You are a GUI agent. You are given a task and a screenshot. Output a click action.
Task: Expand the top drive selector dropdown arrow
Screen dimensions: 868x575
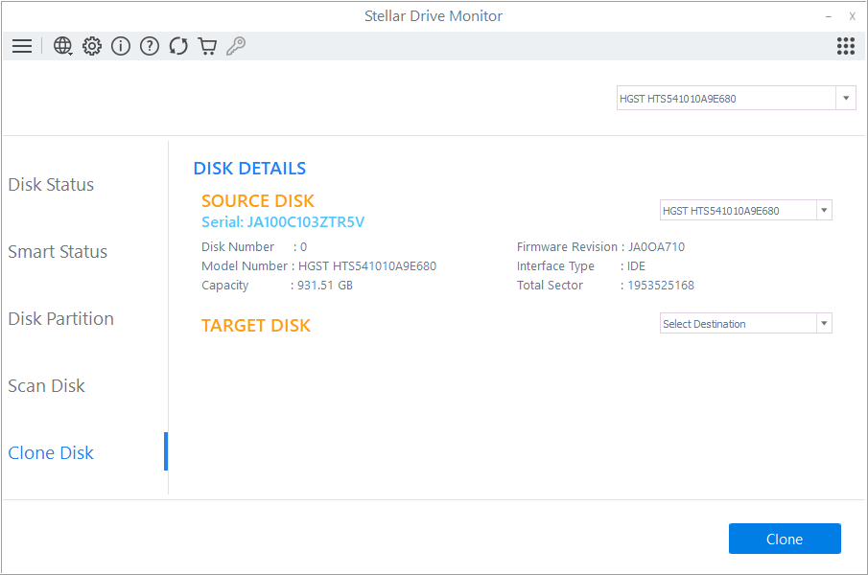point(845,99)
